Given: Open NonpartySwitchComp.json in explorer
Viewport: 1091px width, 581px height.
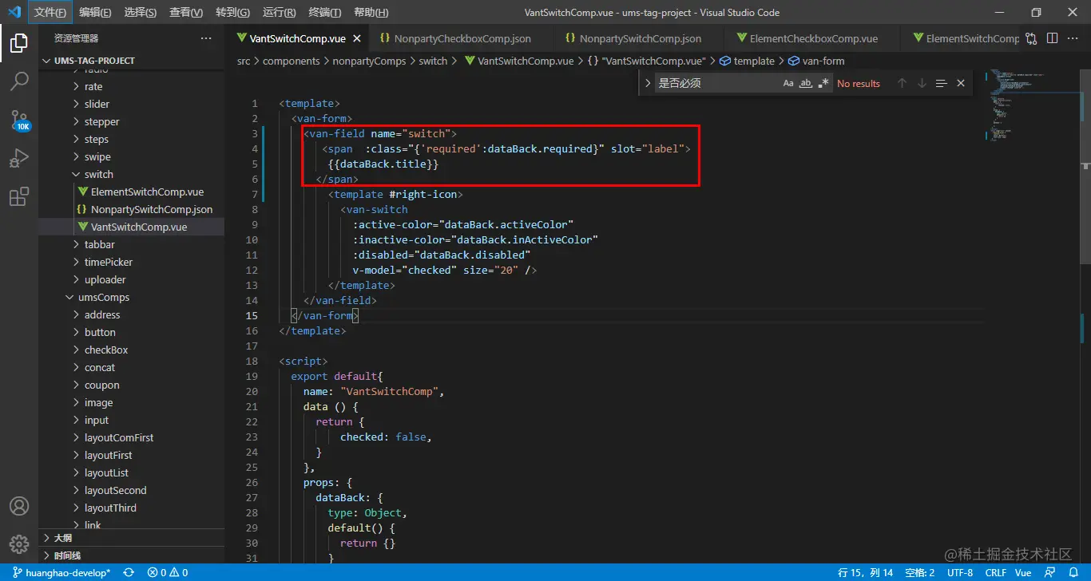Looking at the screenshot, I should point(131,209).
